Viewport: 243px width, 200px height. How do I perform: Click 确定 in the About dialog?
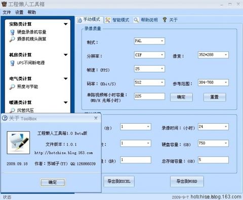tap(53, 182)
